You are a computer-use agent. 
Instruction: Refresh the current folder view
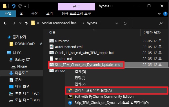click(x=125, y=23)
